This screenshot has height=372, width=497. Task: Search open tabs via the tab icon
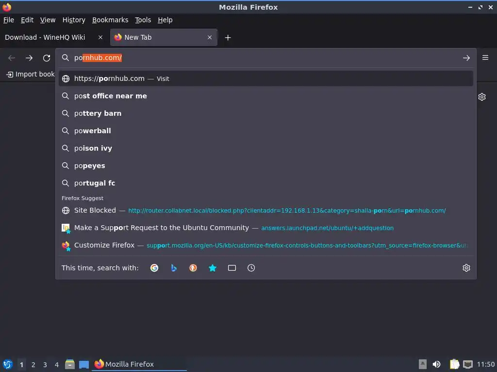(x=232, y=268)
